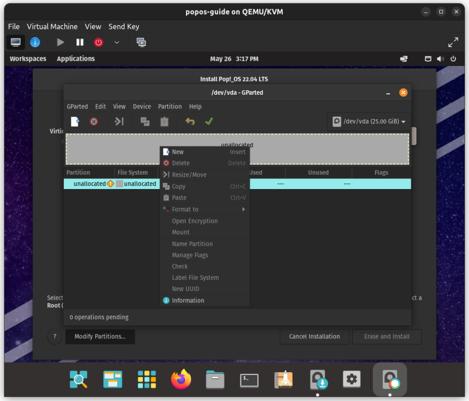Choose New UUID in context menu
The image size is (469, 401).
click(x=205, y=289)
